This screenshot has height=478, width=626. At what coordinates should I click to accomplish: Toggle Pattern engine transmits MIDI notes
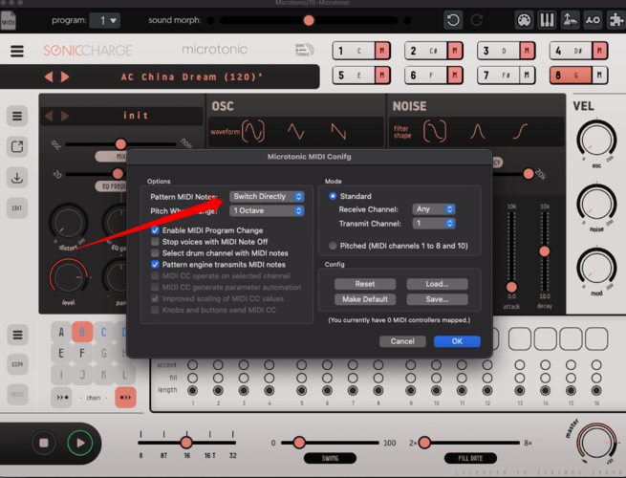[155, 265]
